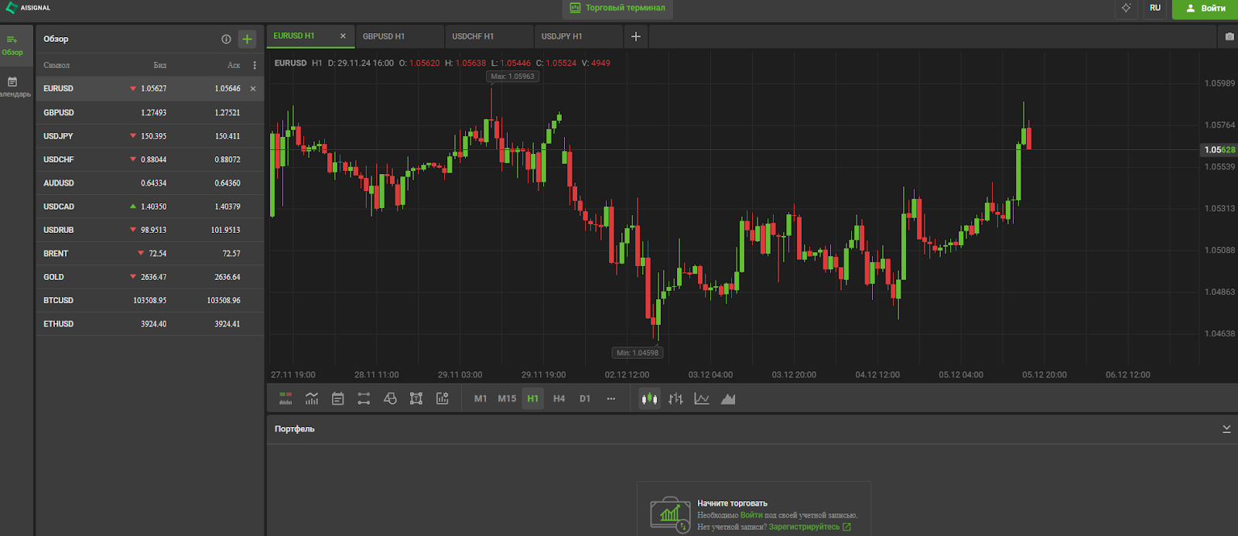Take a chart snapshot with the camera icon
This screenshot has height=536, width=1238.
pyautogui.click(x=1229, y=36)
